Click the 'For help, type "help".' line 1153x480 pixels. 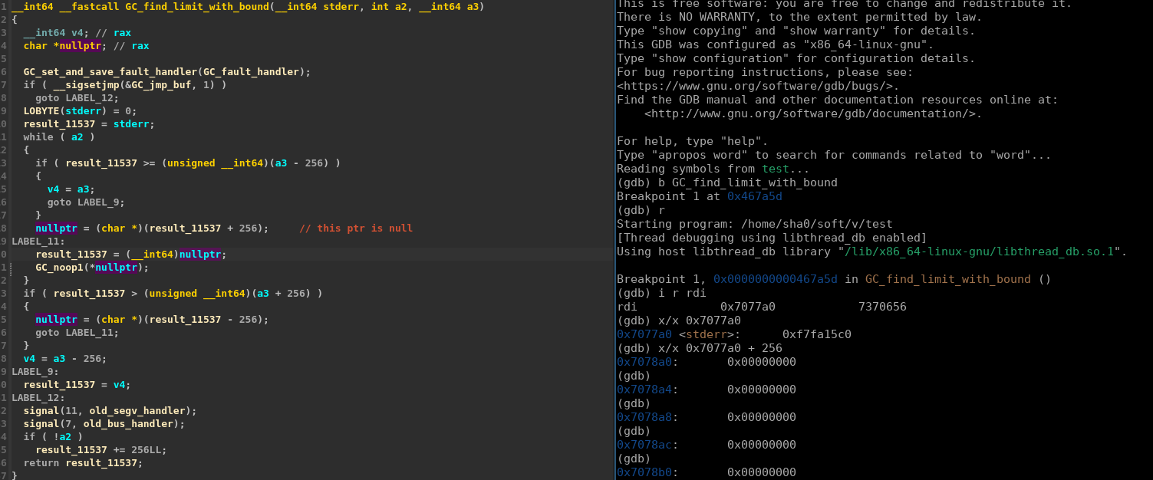pyautogui.click(x=692, y=141)
